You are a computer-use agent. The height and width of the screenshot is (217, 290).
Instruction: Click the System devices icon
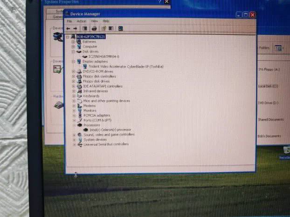pyautogui.click(x=80, y=140)
